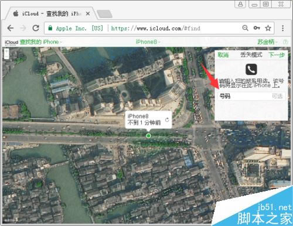293x226 pixels.
Task: Open the zoom magnifier in address bar
Action: 245,28
